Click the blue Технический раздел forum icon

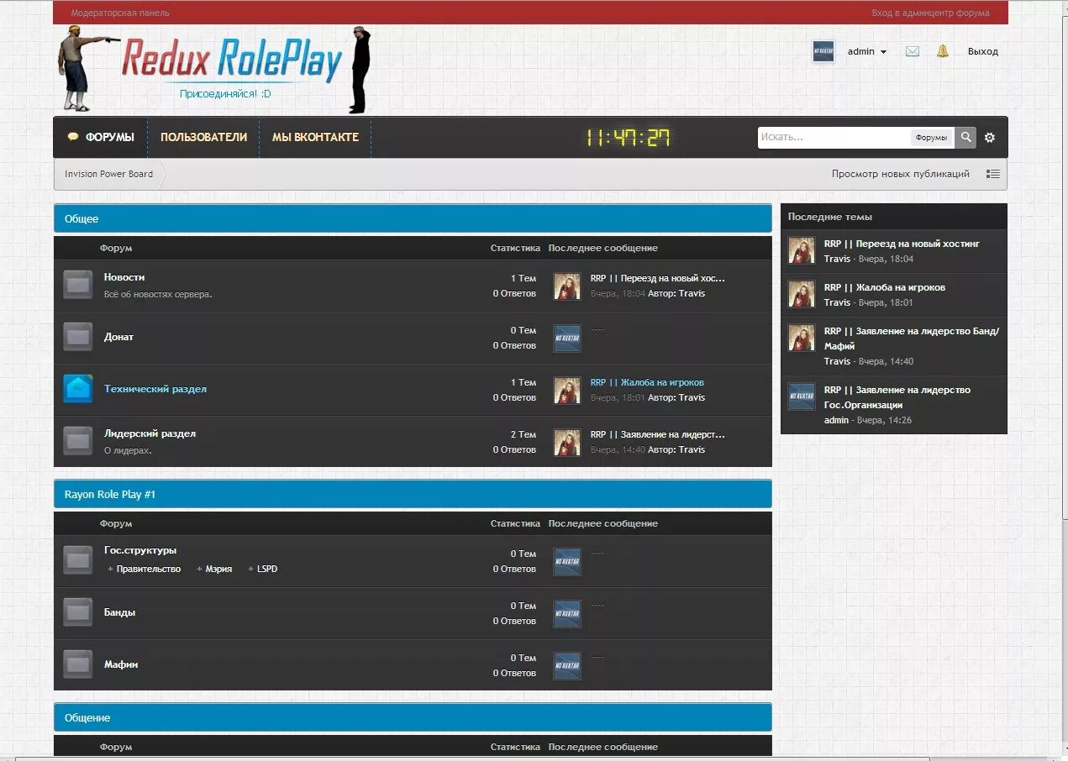tap(78, 389)
